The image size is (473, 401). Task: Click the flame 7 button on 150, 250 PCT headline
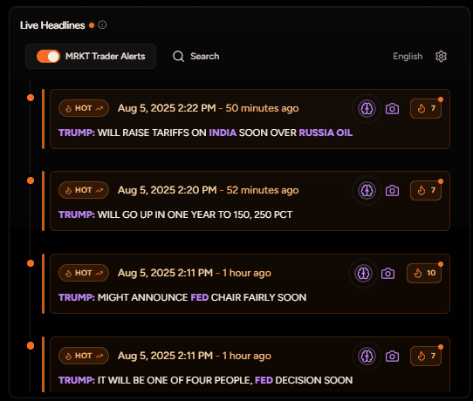coord(426,190)
